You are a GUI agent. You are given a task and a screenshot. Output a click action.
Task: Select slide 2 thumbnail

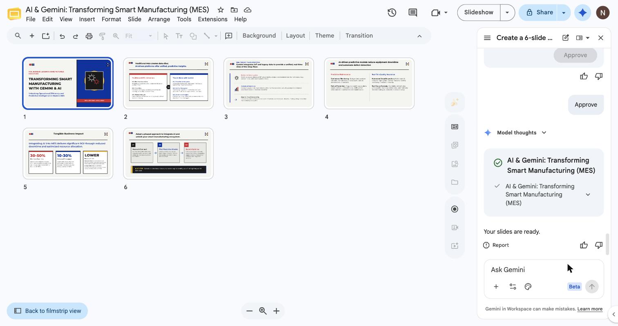click(x=168, y=83)
